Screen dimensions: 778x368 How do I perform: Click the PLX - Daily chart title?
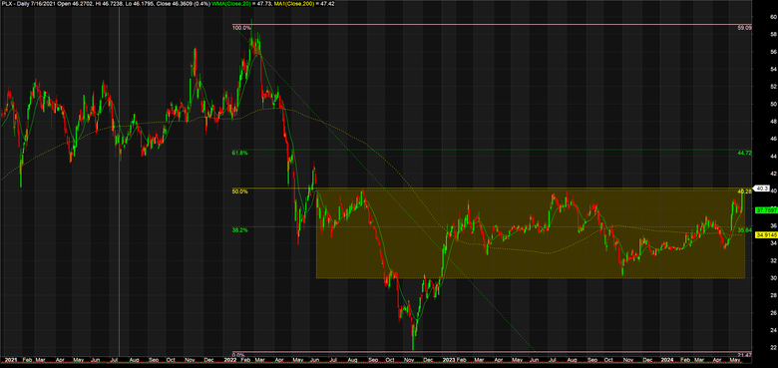[12, 3]
